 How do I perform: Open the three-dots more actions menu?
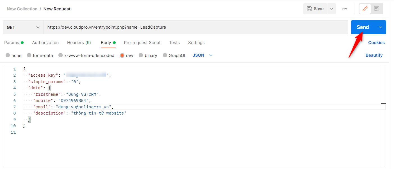coord(344,9)
